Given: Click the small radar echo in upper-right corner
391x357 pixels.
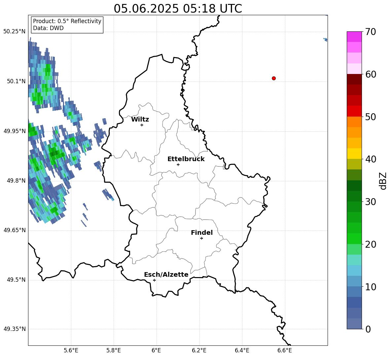Looking at the screenshot, I should [x=325, y=39].
